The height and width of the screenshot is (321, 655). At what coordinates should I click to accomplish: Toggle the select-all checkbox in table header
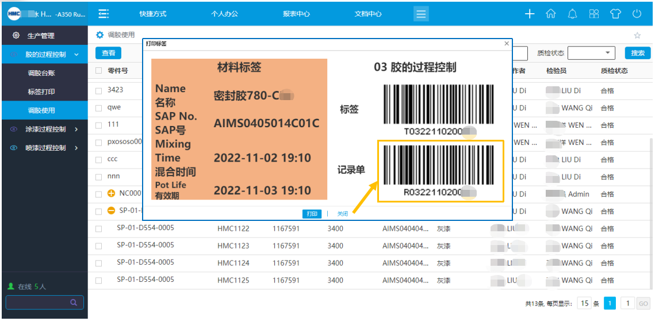pos(99,71)
